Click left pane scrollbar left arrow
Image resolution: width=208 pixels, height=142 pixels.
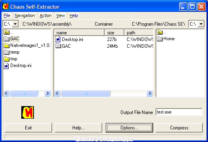[6, 93]
